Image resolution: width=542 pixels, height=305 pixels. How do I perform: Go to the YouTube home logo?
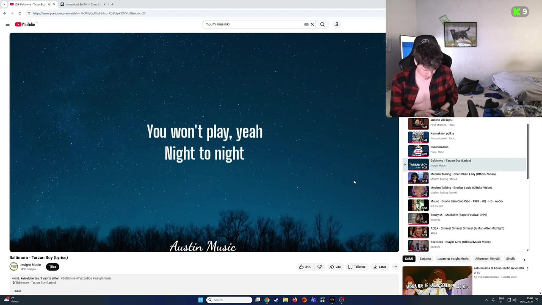pos(25,24)
